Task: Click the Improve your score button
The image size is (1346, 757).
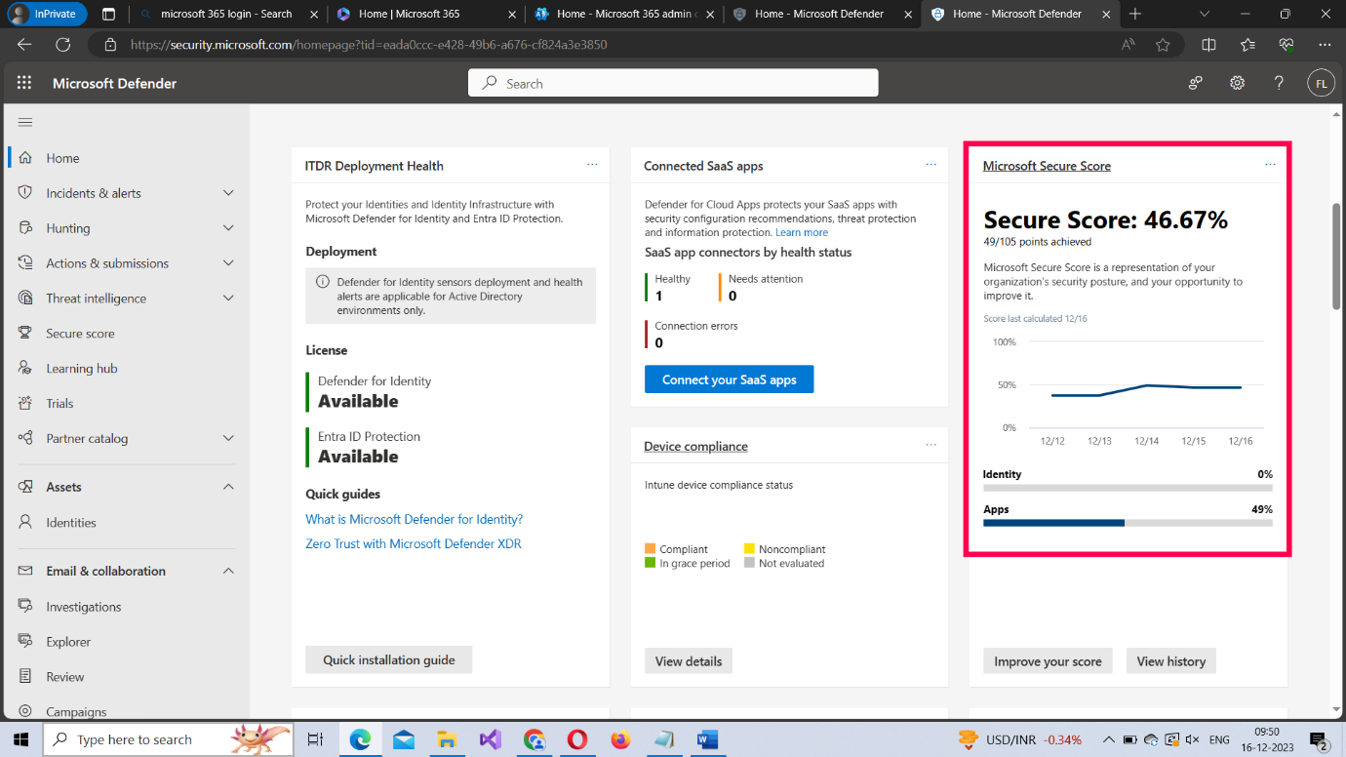Action: point(1048,660)
